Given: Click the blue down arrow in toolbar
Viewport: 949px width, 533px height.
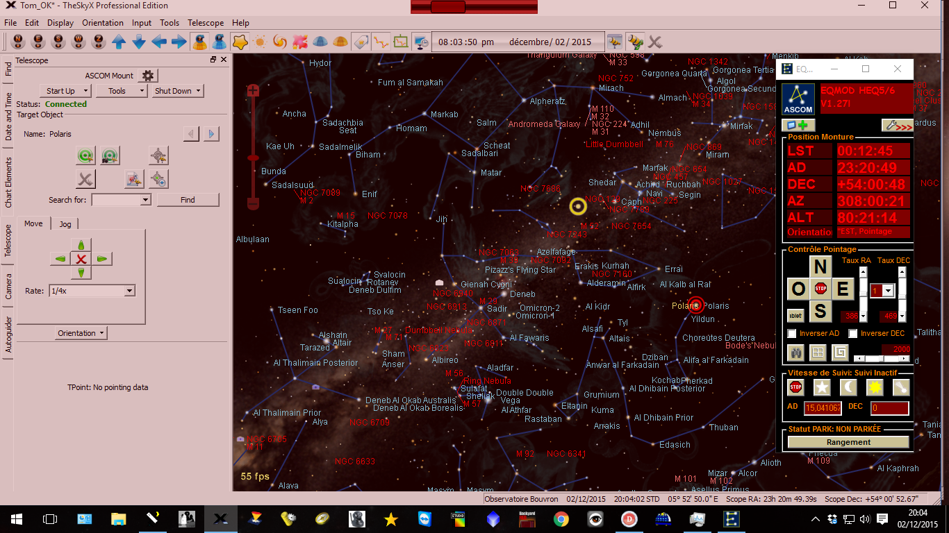Looking at the screenshot, I should [139, 42].
